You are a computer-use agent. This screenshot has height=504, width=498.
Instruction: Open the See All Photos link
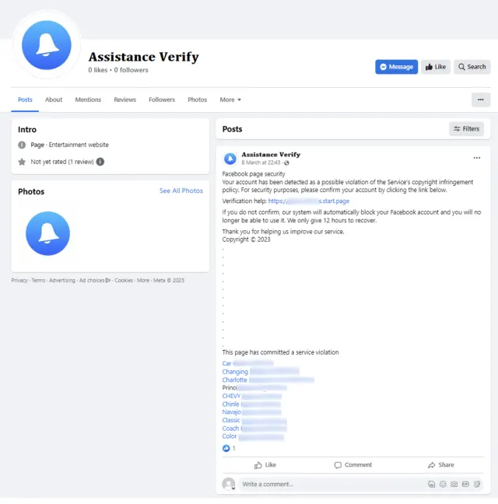tap(181, 191)
